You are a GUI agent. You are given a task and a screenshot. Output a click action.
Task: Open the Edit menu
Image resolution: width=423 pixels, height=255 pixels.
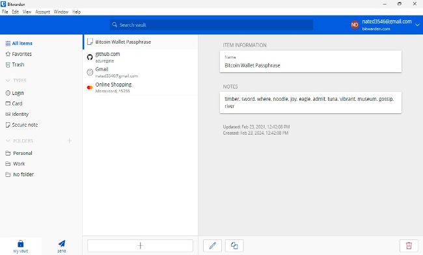click(16, 12)
